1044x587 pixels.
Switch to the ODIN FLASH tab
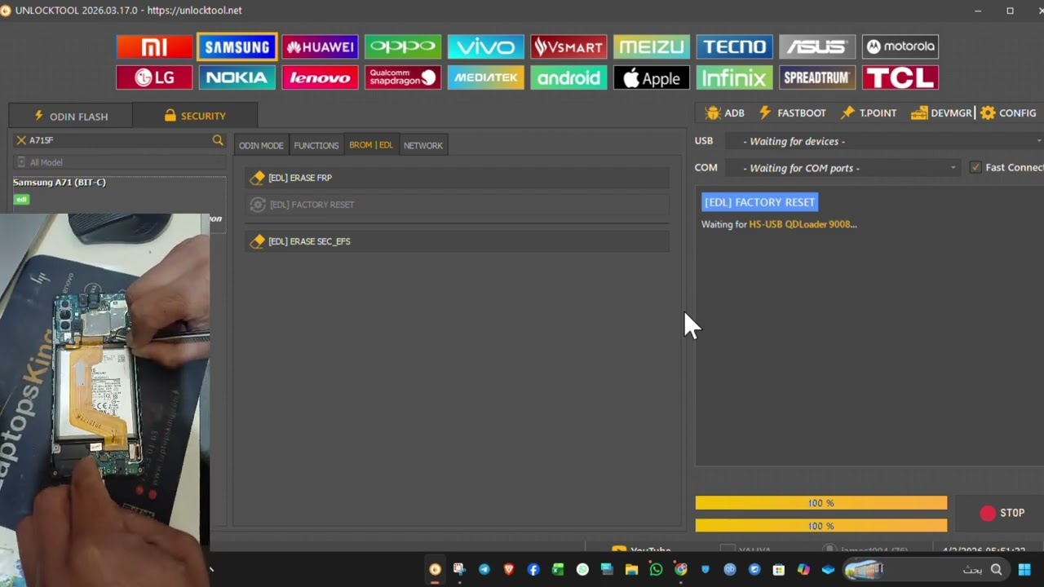tap(70, 116)
